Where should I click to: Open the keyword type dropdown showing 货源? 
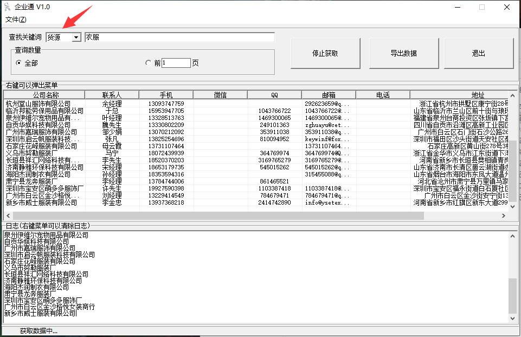tap(75, 37)
